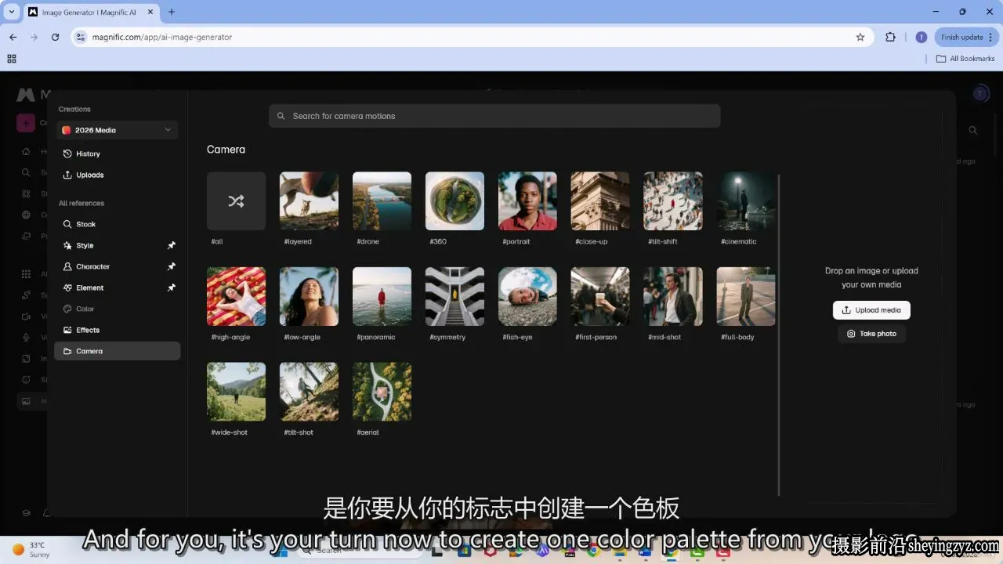Open History in the Creations sidebar

[117, 154]
